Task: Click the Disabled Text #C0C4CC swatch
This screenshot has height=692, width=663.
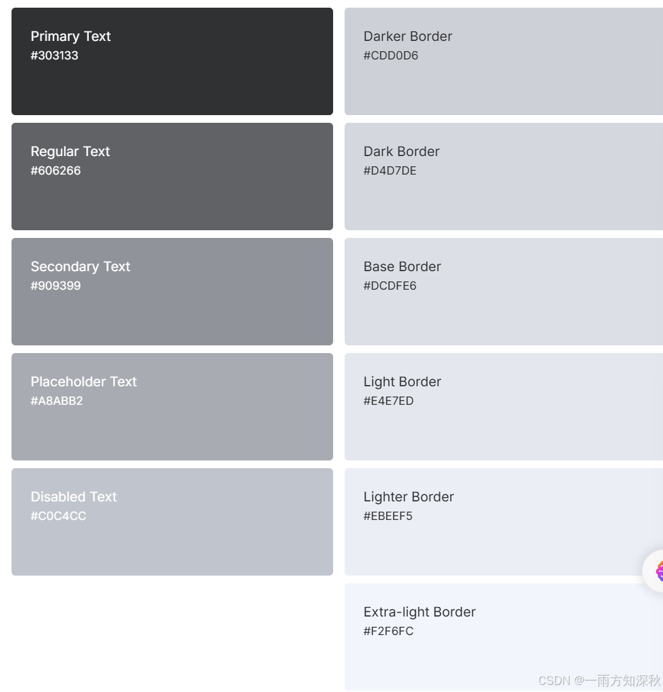Action: tap(172, 522)
